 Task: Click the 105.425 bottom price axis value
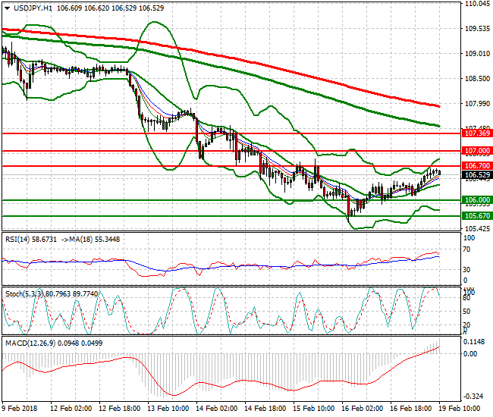coord(476,228)
